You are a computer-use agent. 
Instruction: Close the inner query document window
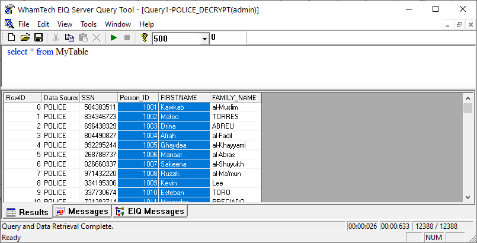(470, 25)
